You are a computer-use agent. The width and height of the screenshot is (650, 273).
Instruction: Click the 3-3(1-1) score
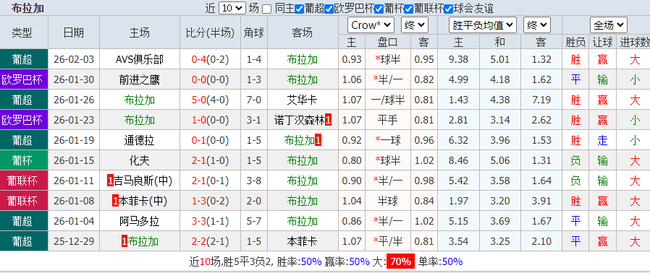[210, 221]
